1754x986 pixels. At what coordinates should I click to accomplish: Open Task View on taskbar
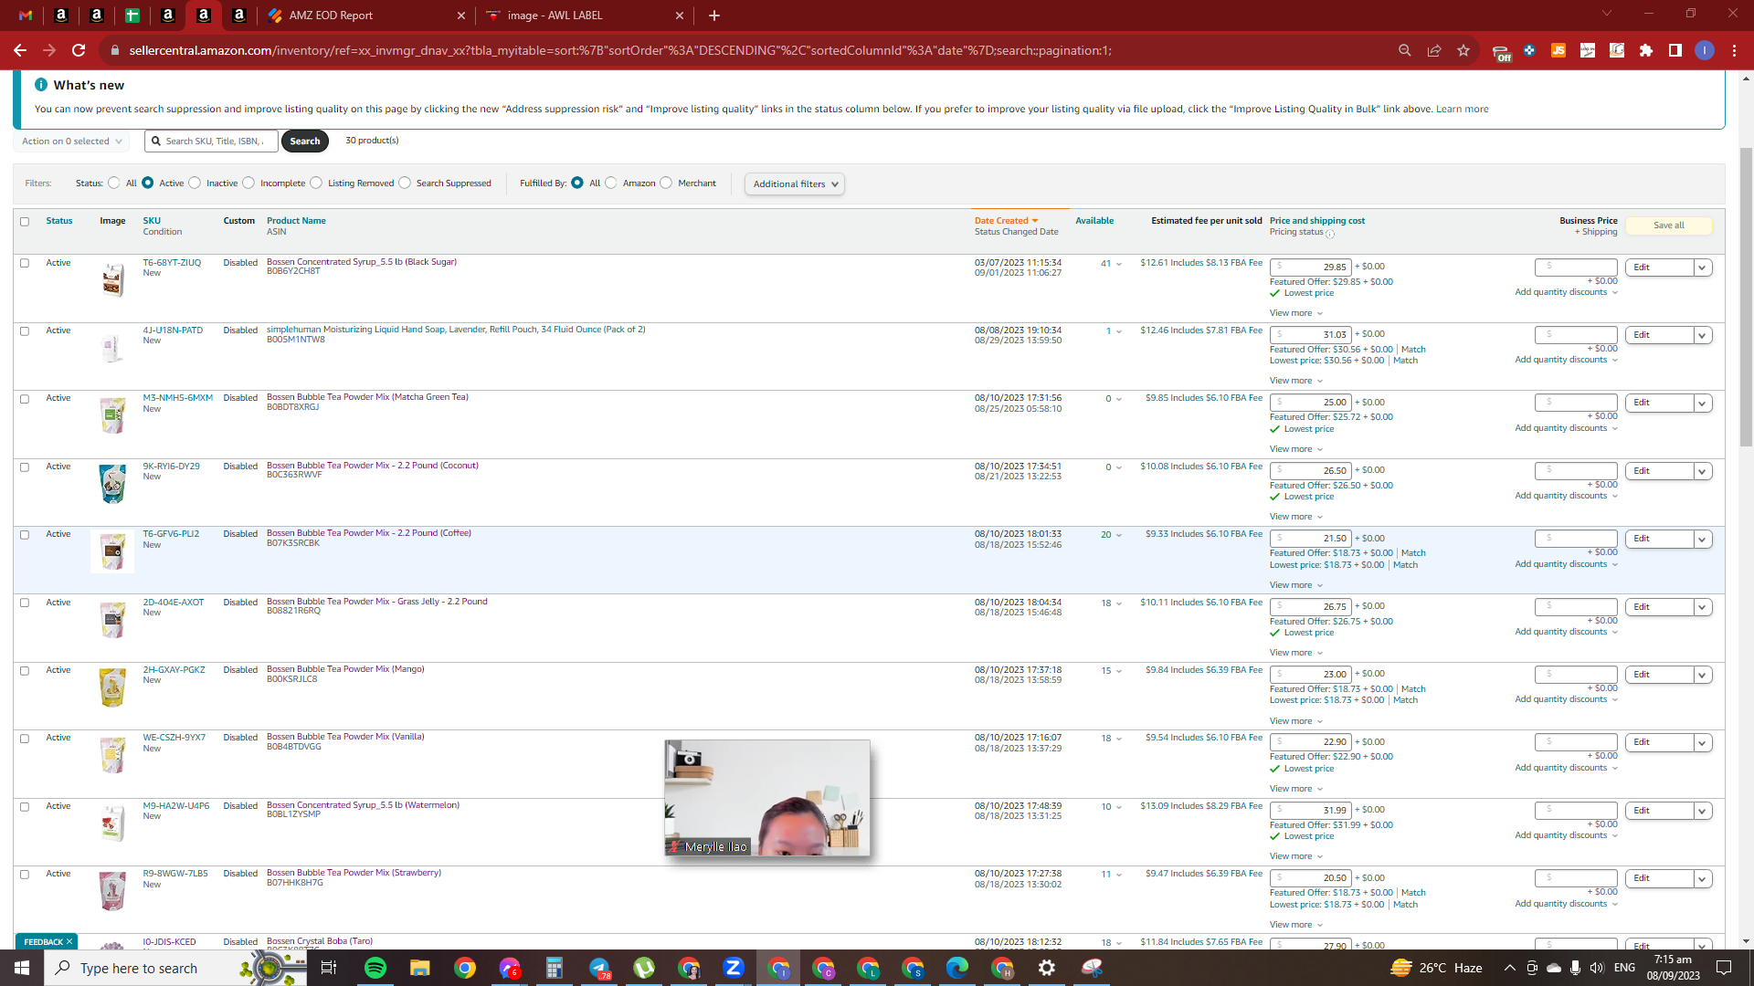coord(329,968)
